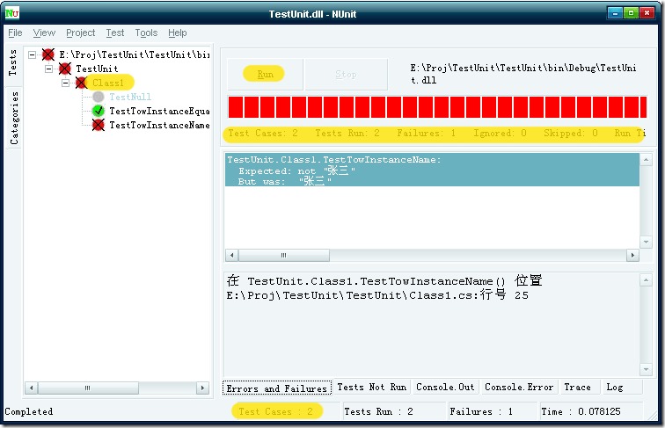
Task: Collapse the TestUnit namespace node
Action: 48,69
